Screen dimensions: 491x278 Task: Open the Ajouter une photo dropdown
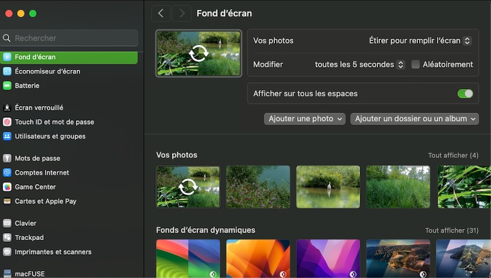click(304, 119)
